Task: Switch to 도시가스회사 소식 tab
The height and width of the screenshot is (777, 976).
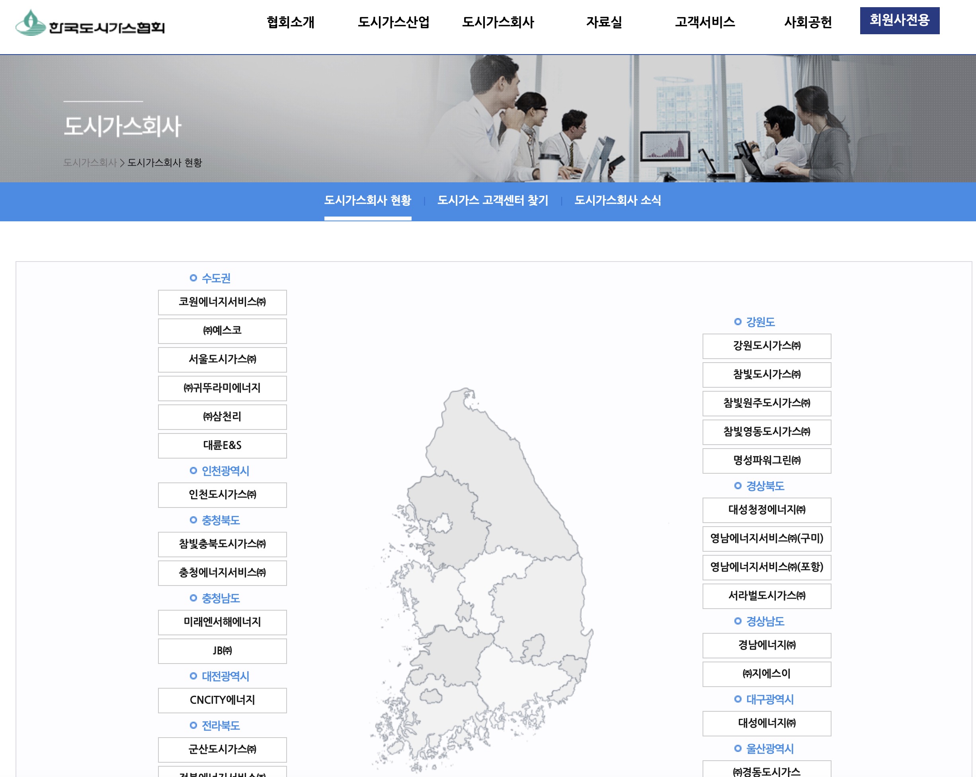Action: click(x=617, y=200)
